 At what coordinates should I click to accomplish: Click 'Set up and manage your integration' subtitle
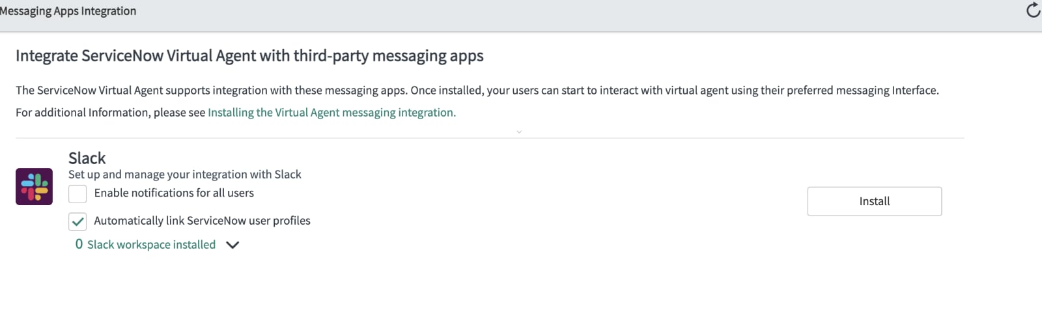pyautogui.click(x=185, y=175)
